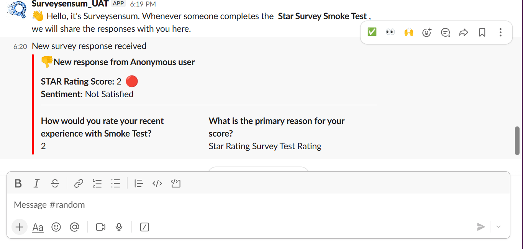Viewport: 523px width, 249px height.
Task: Start an ordered numbered list
Action: 97,184
